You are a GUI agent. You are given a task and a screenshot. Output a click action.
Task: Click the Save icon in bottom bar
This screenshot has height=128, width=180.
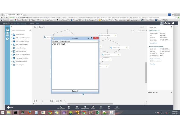point(69,107)
